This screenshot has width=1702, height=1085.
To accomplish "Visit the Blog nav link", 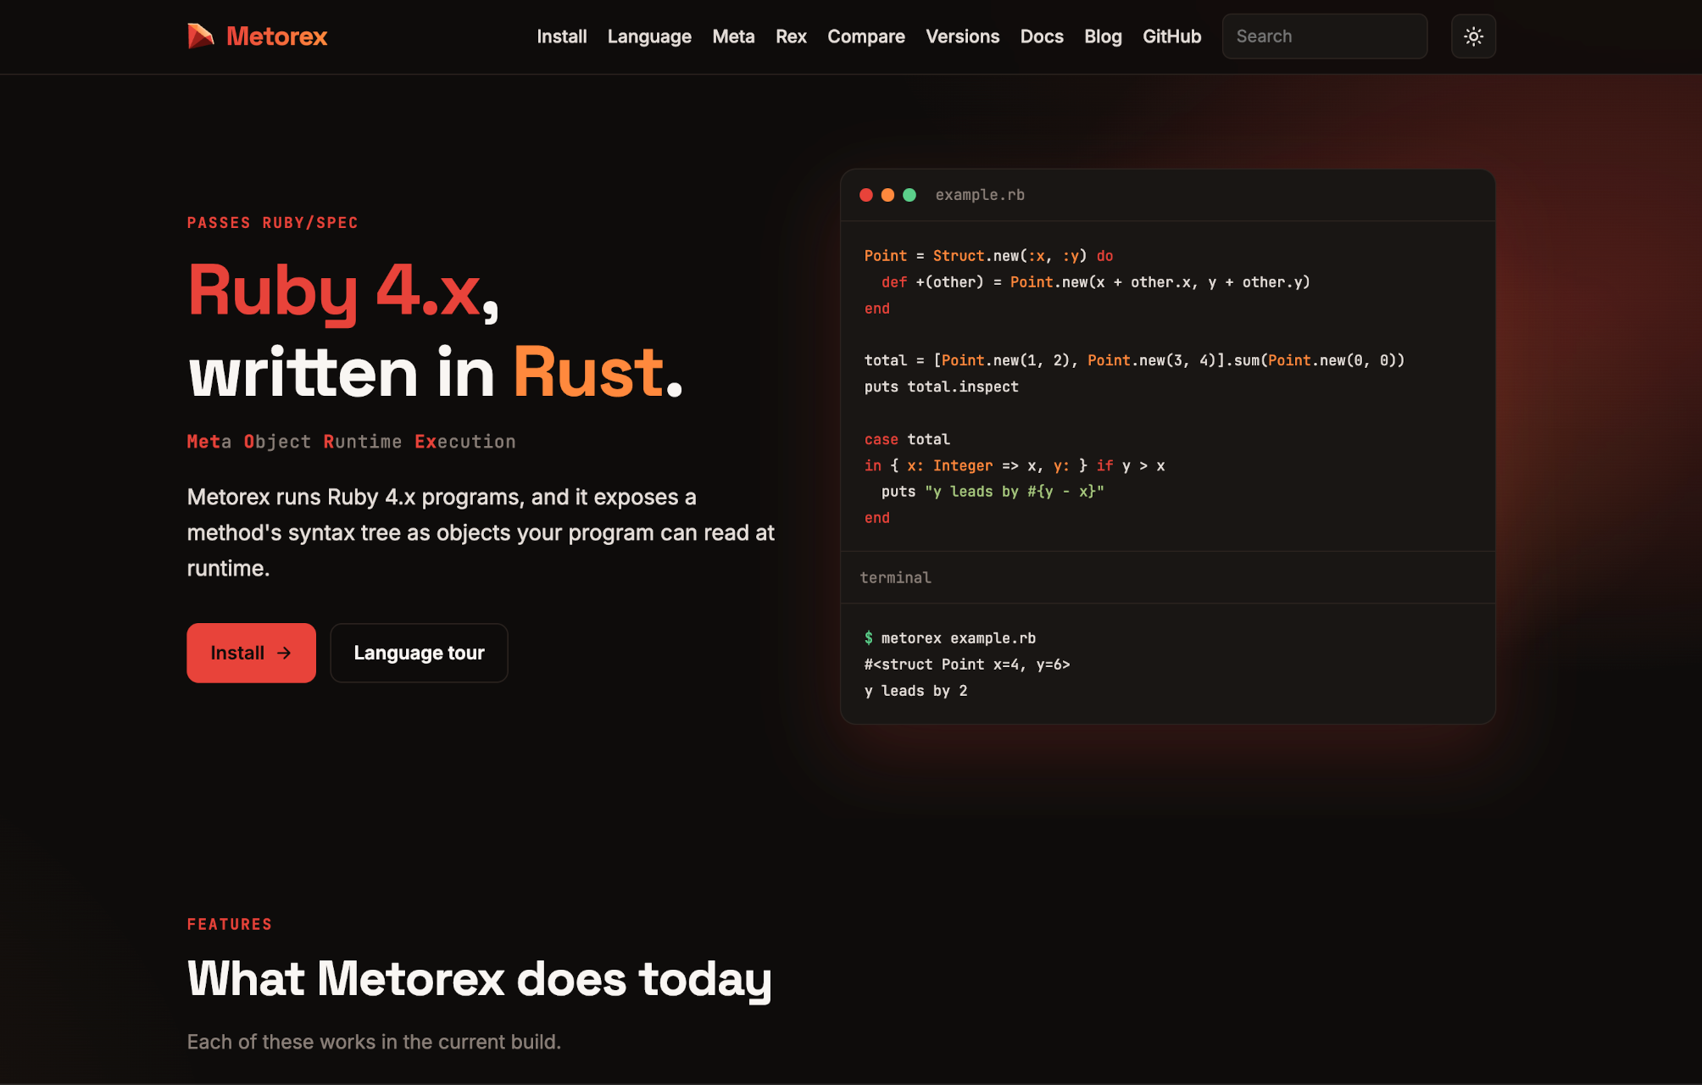I will (x=1103, y=36).
